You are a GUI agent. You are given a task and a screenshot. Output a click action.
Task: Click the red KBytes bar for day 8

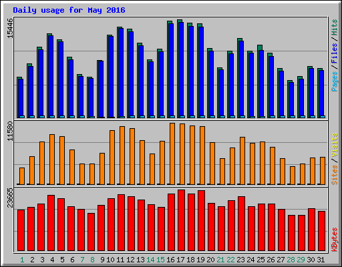point(91,232)
